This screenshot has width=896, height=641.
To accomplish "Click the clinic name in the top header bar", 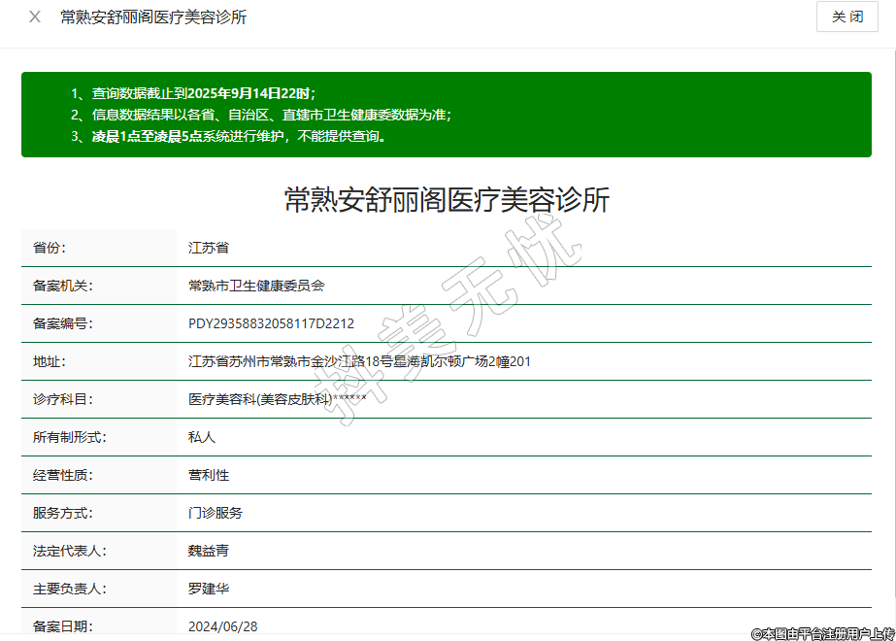I will coord(153,17).
